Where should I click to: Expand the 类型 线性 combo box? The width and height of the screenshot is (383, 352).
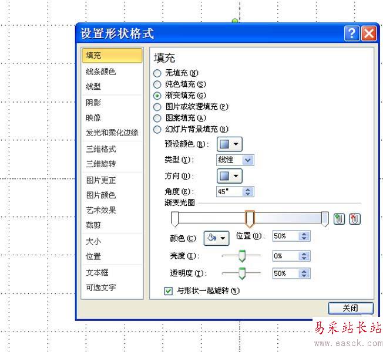(x=248, y=160)
